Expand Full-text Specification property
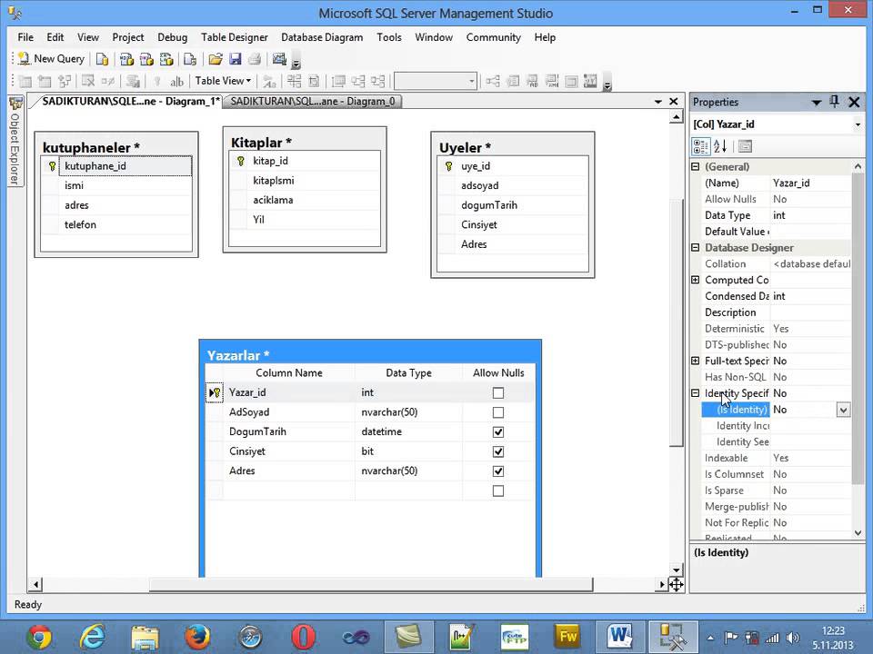The width and height of the screenshot is (873, 654). point(696,361)
